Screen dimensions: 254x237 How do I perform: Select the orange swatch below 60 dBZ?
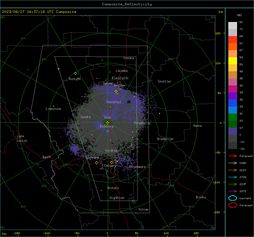[233, 46]
